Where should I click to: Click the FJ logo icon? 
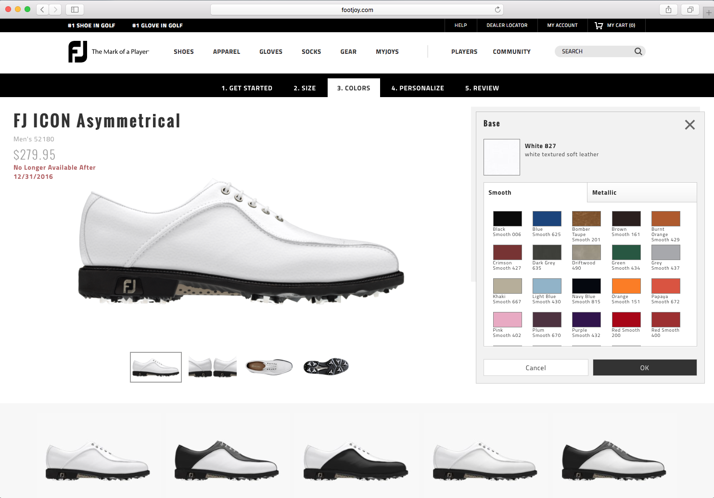point(77,51)
